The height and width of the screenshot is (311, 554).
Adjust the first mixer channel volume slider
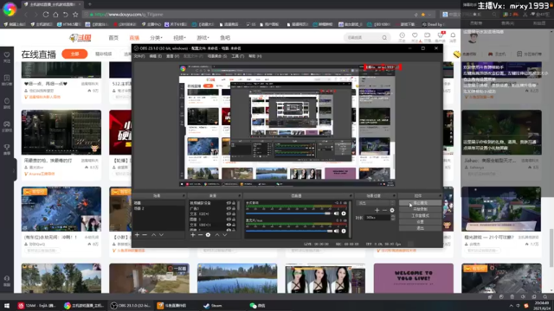[288, 213]
